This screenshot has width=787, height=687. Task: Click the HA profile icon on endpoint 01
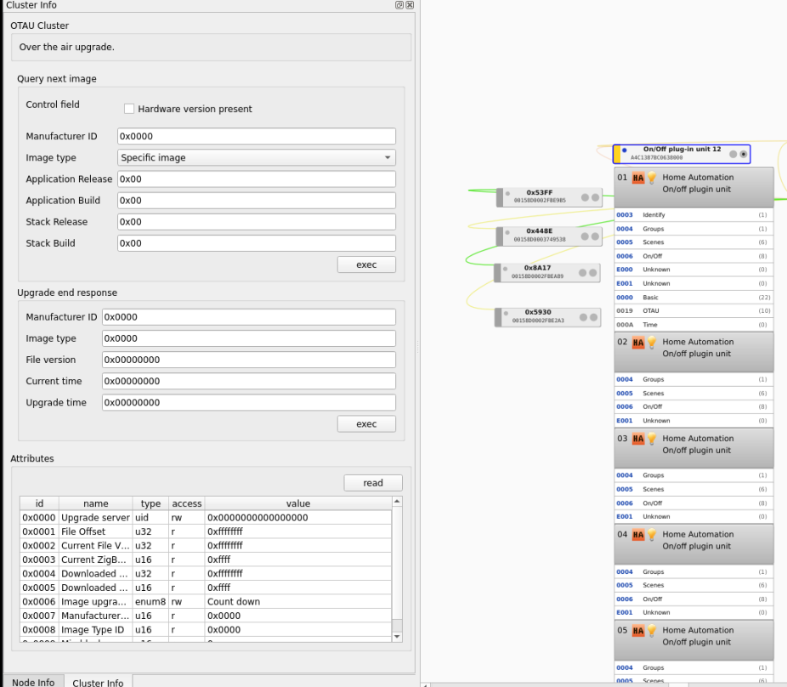point(638,178)
